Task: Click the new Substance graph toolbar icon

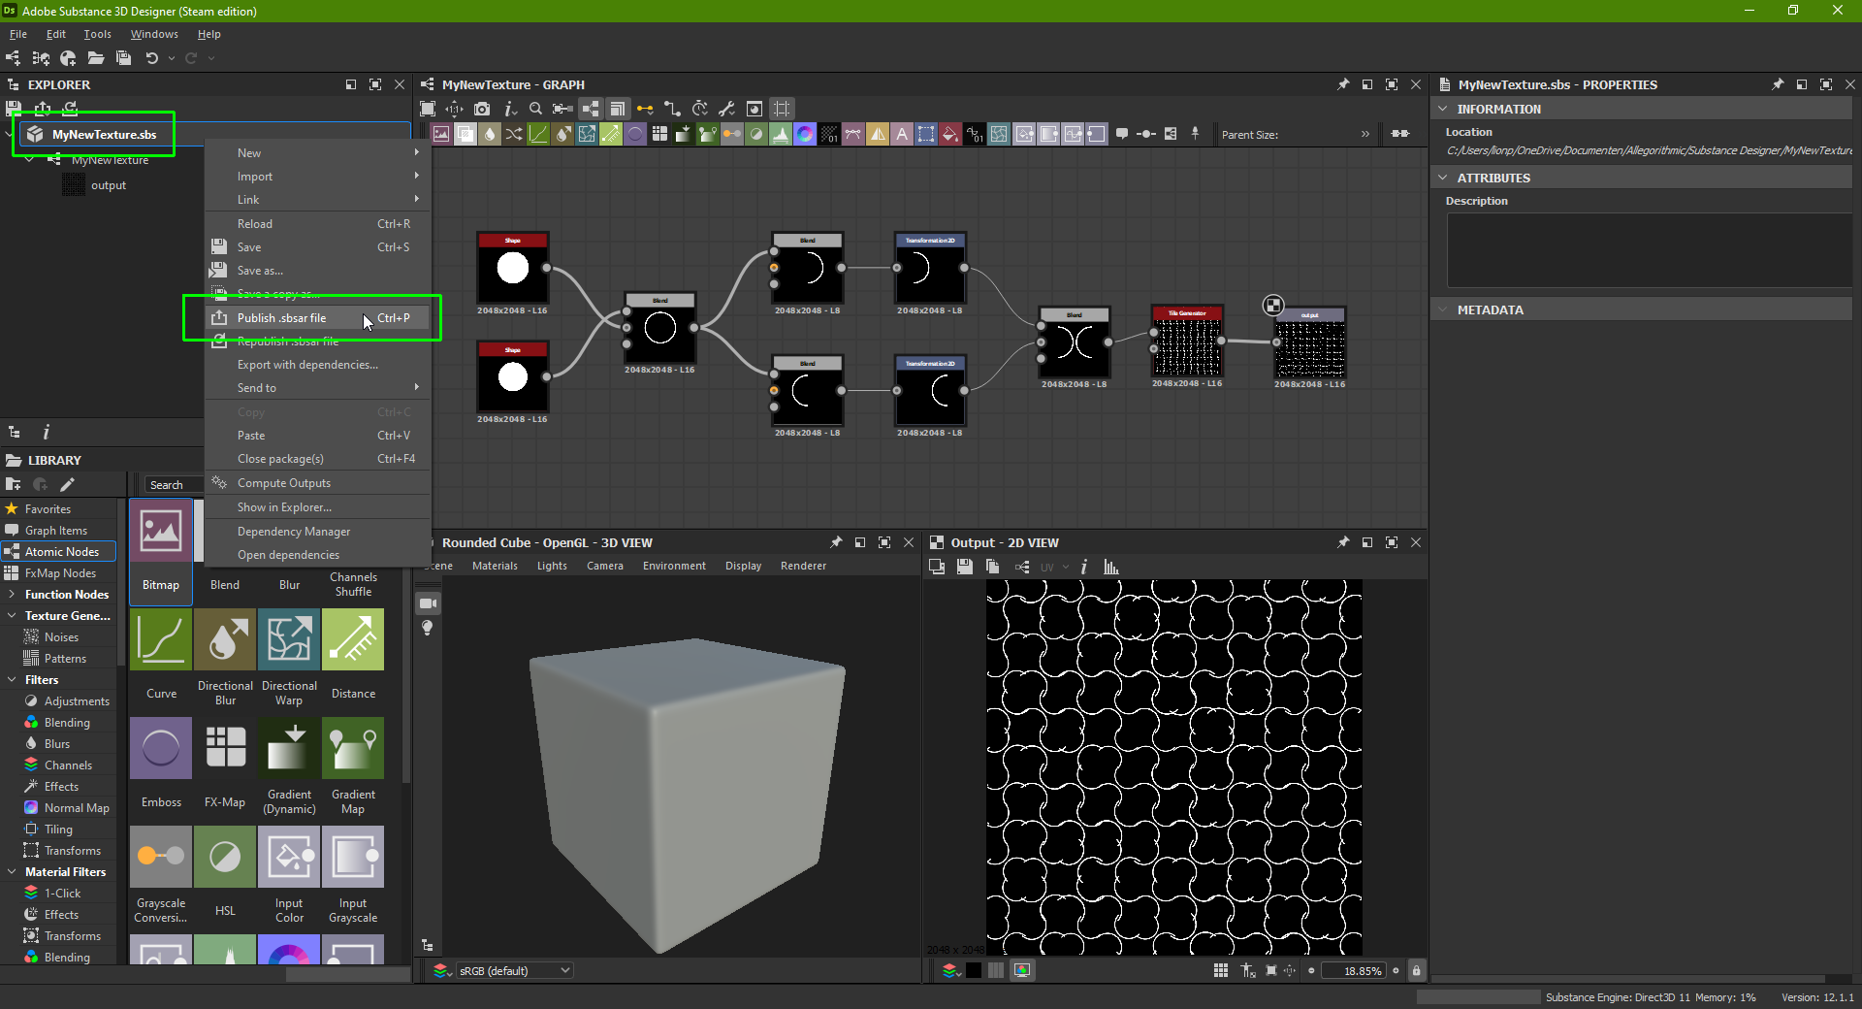Action: 14,58
